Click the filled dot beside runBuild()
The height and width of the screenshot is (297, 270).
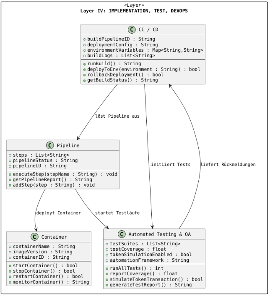(84, 63)
